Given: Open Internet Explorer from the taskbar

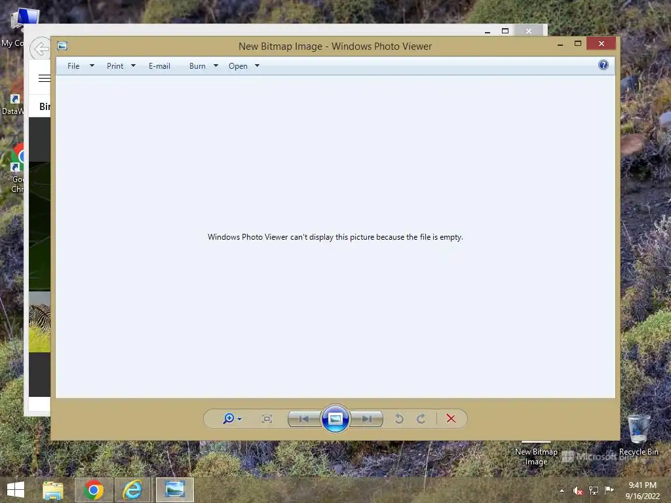Looking at the screenshot, I should click(x=132, y=490).
